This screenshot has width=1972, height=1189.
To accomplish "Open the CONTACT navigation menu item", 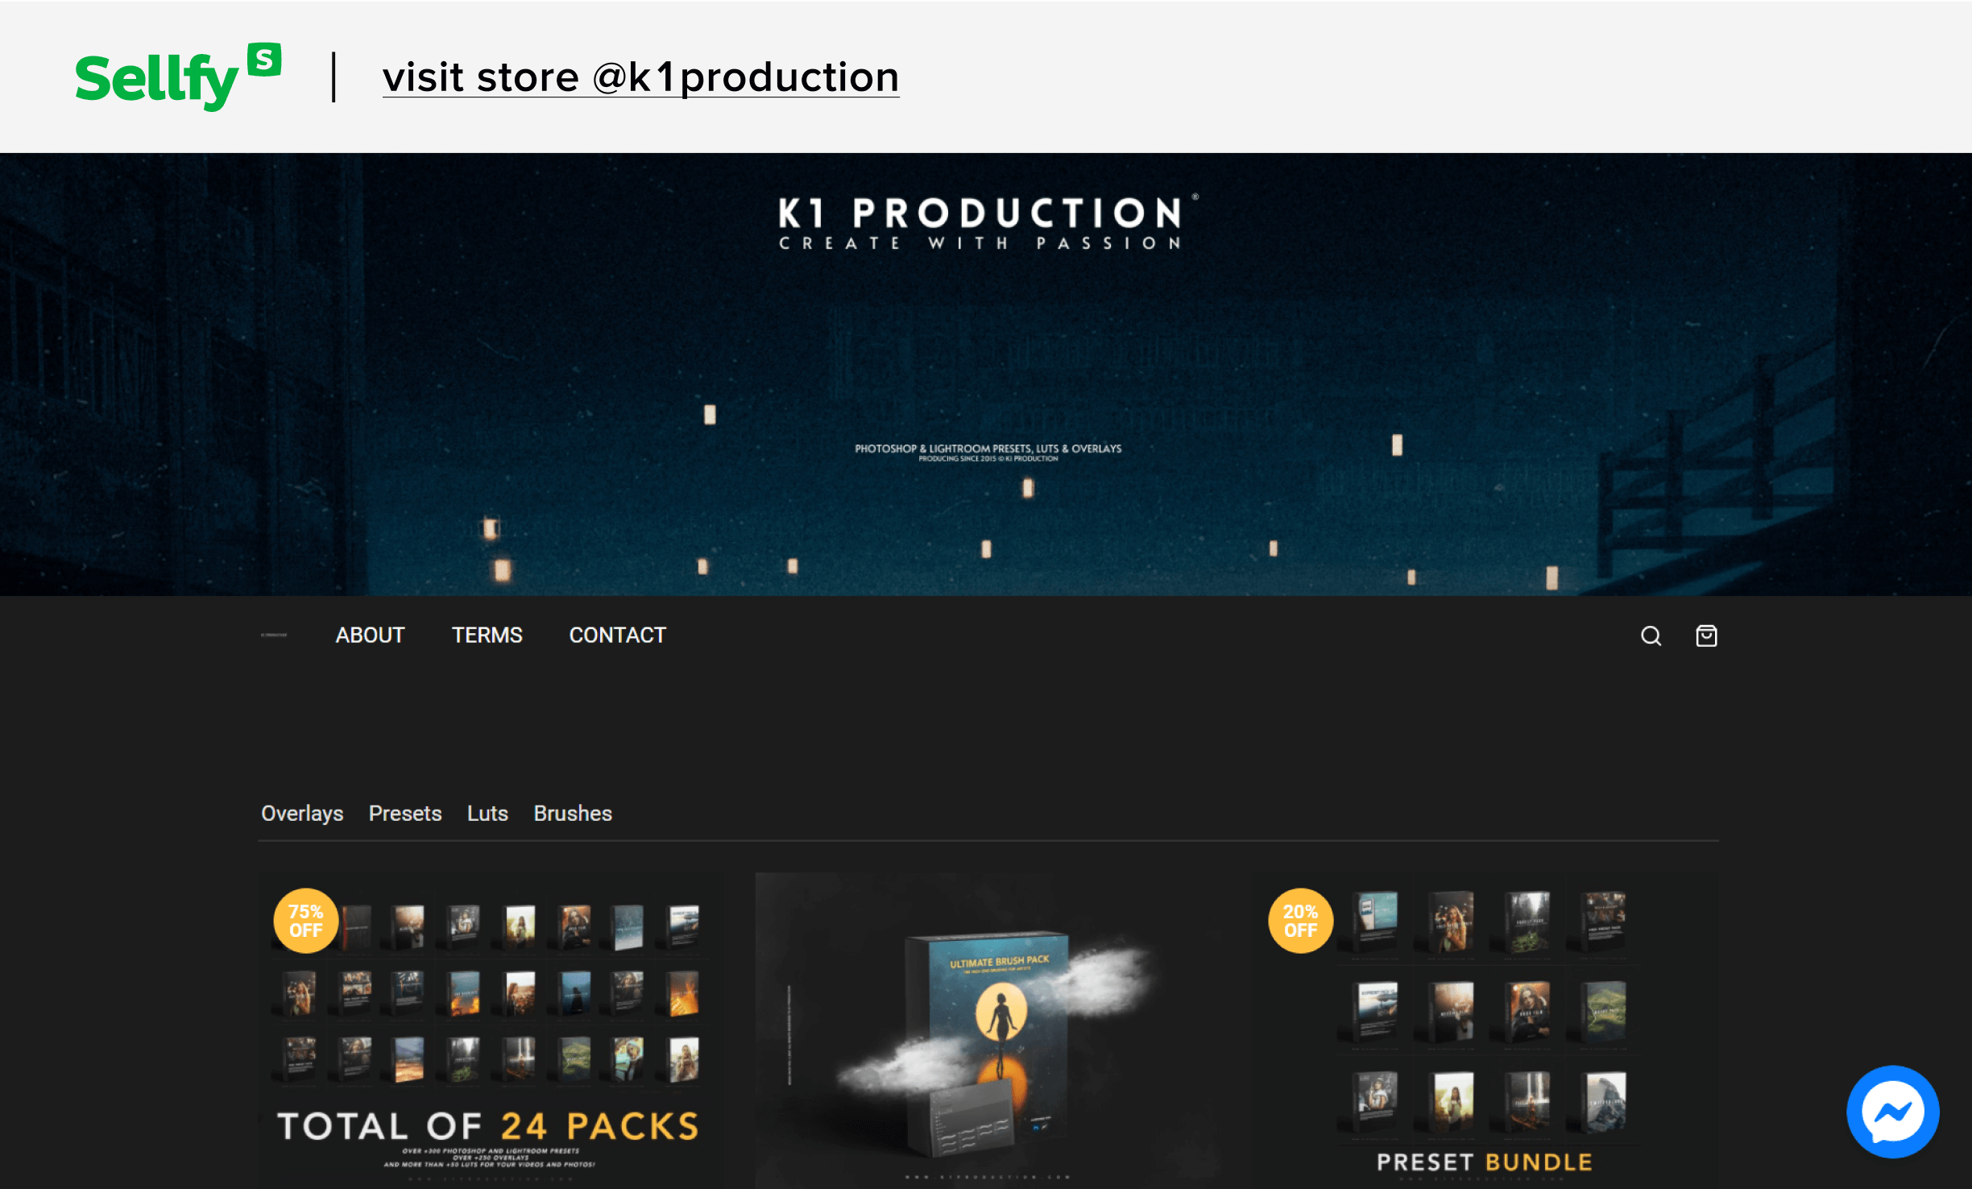I will [x=615, y=634].
